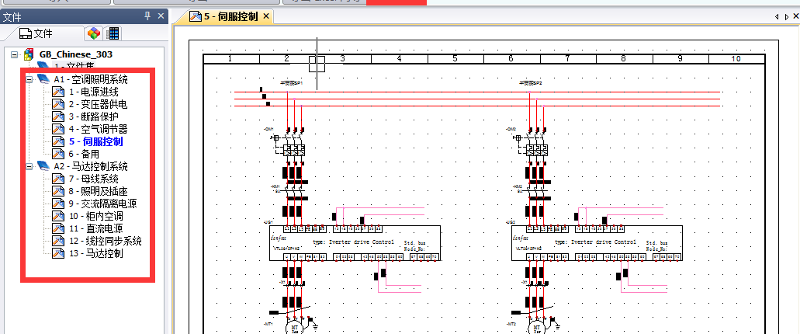Viewport: 800px width, 334px height.
Task: Open the colored cubes panel tab
Action: click(93, 33)
